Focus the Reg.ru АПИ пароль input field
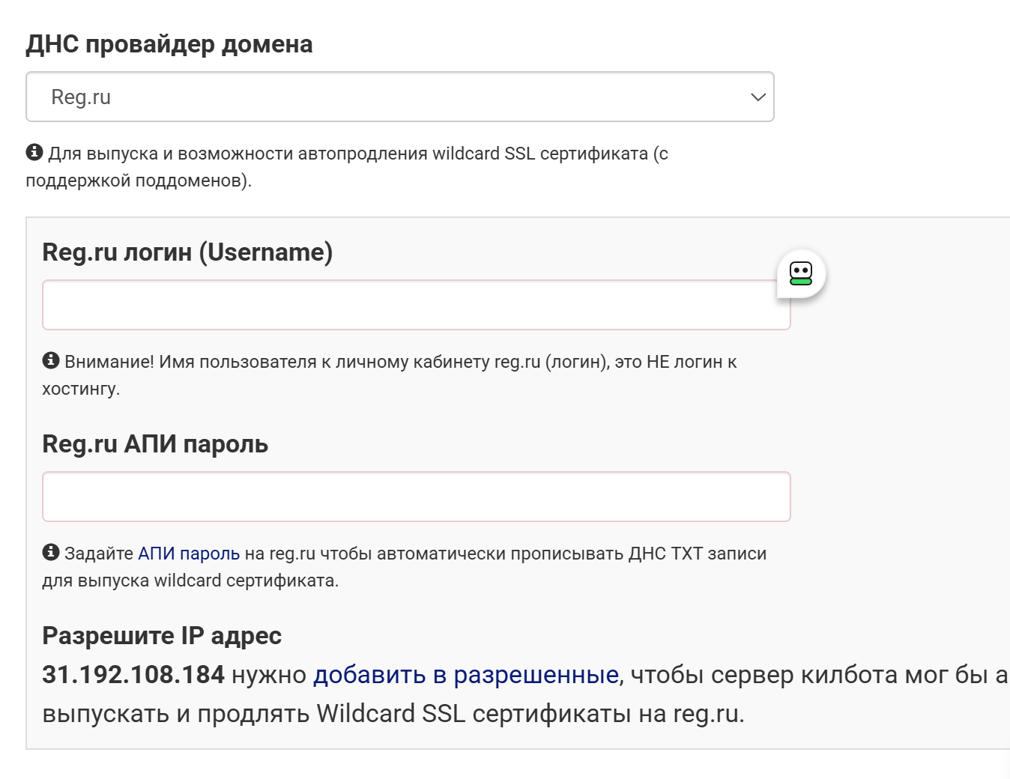 (x=417, y=497)
